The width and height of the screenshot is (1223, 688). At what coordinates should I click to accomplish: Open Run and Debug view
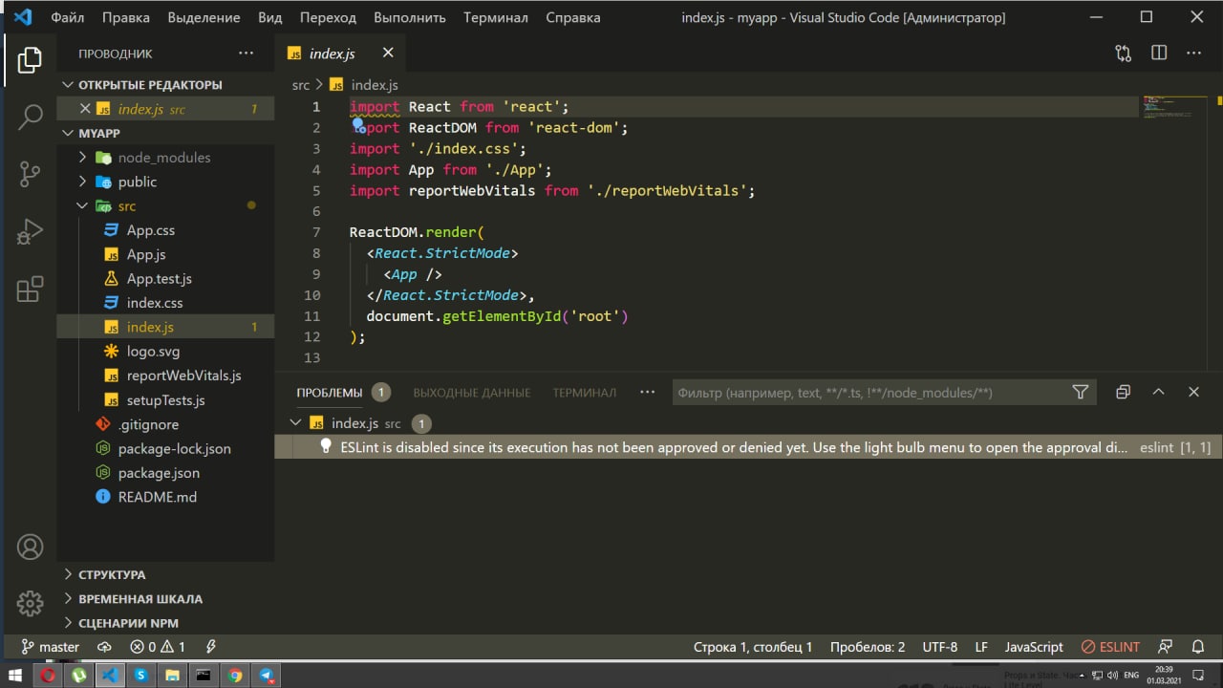point(30,231)
